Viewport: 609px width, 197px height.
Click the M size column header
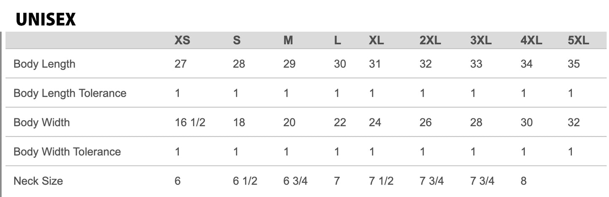point(288,40)
